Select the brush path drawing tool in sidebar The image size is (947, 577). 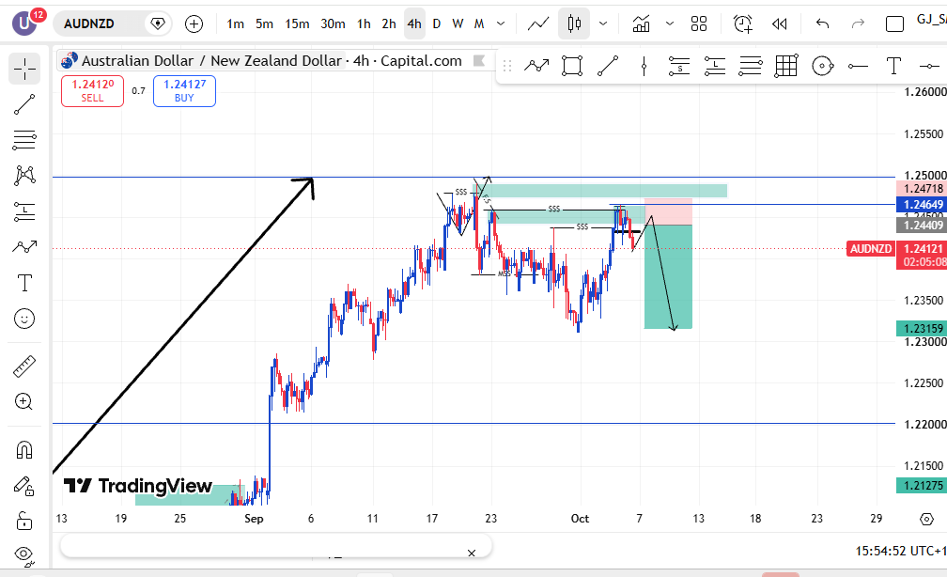click(x=24, y=246)
